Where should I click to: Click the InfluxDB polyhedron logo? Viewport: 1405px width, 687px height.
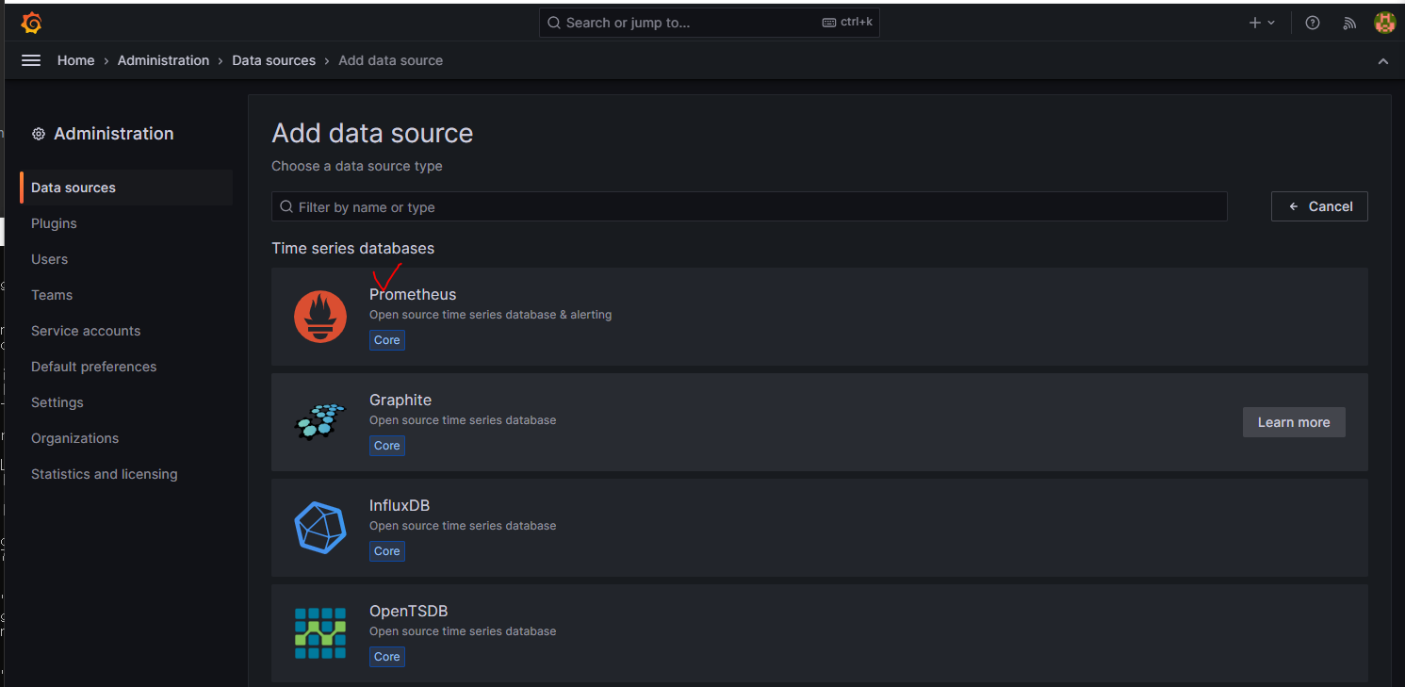320,527
